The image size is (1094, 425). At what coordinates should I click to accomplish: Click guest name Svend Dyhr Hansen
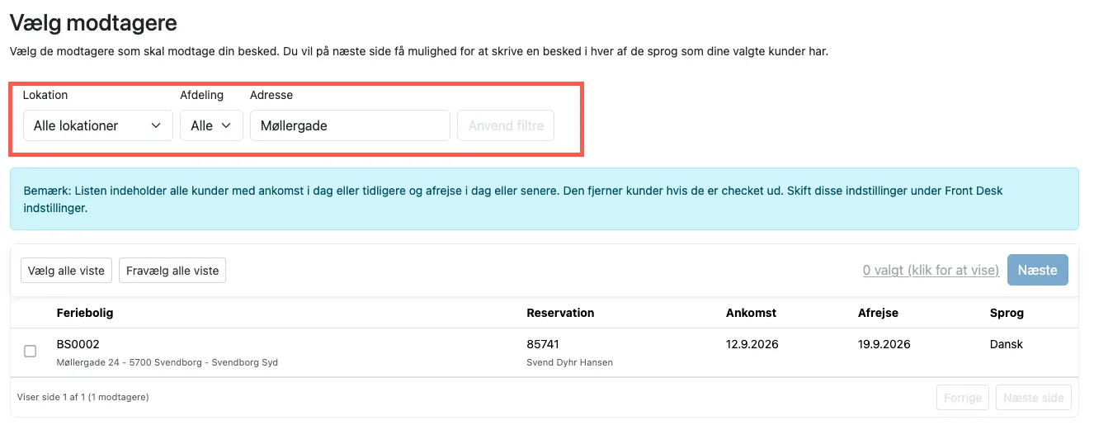coord(569,362)
